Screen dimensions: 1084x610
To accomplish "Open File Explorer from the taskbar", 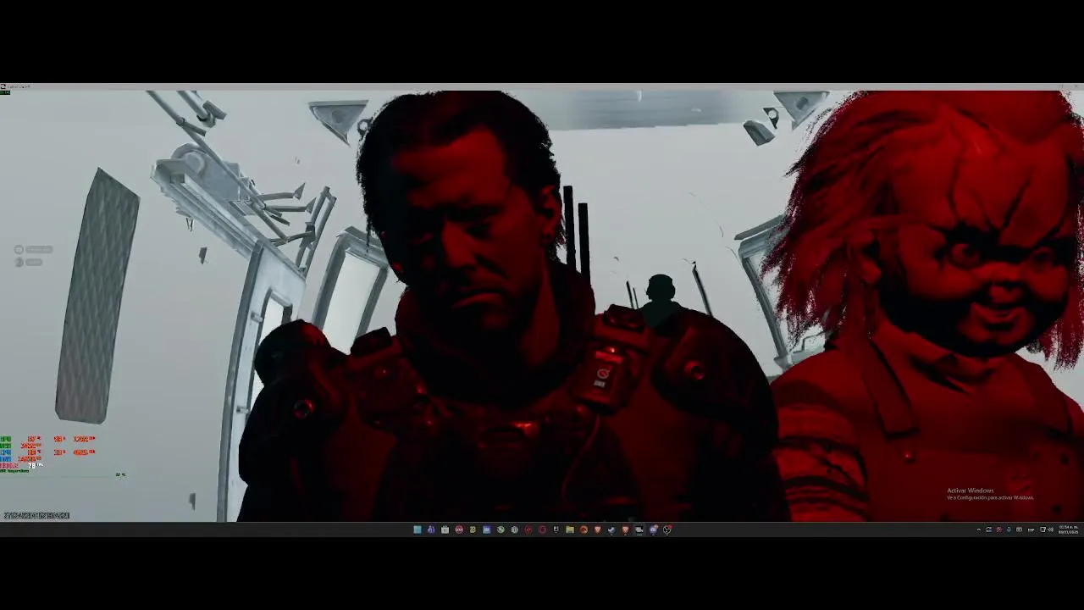I will tap(570, 530).
